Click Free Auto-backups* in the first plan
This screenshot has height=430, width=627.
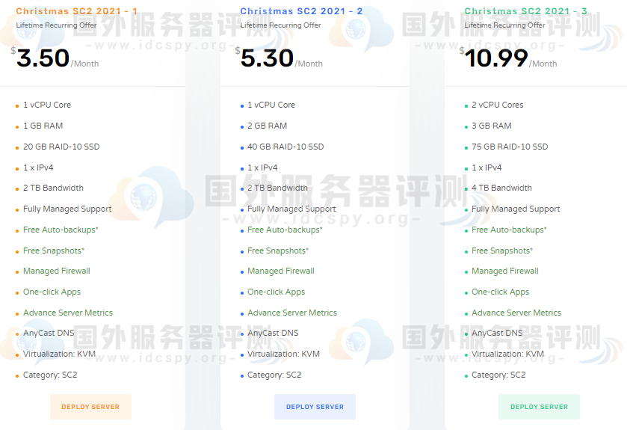(61, 230)
